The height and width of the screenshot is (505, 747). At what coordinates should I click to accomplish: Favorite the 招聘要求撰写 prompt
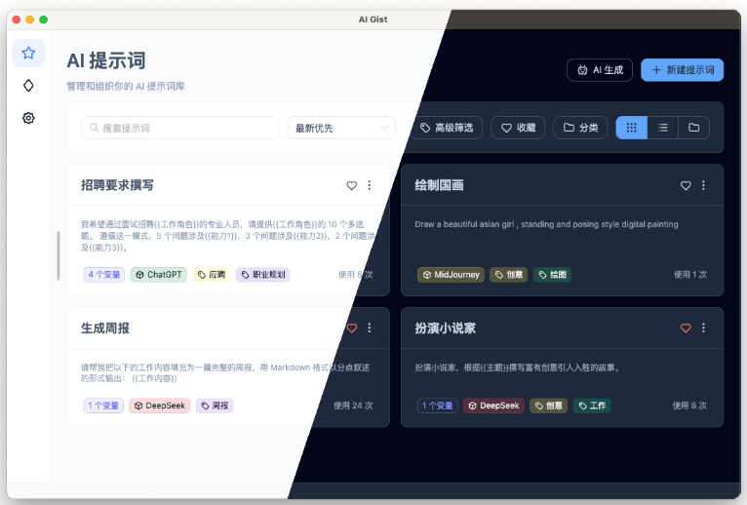(x=352, y=185)
